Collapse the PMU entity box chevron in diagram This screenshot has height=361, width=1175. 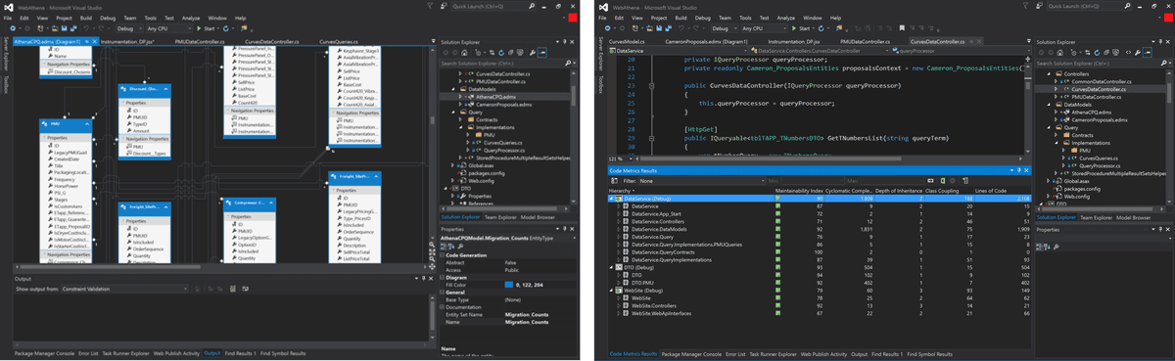pos(86,123)
